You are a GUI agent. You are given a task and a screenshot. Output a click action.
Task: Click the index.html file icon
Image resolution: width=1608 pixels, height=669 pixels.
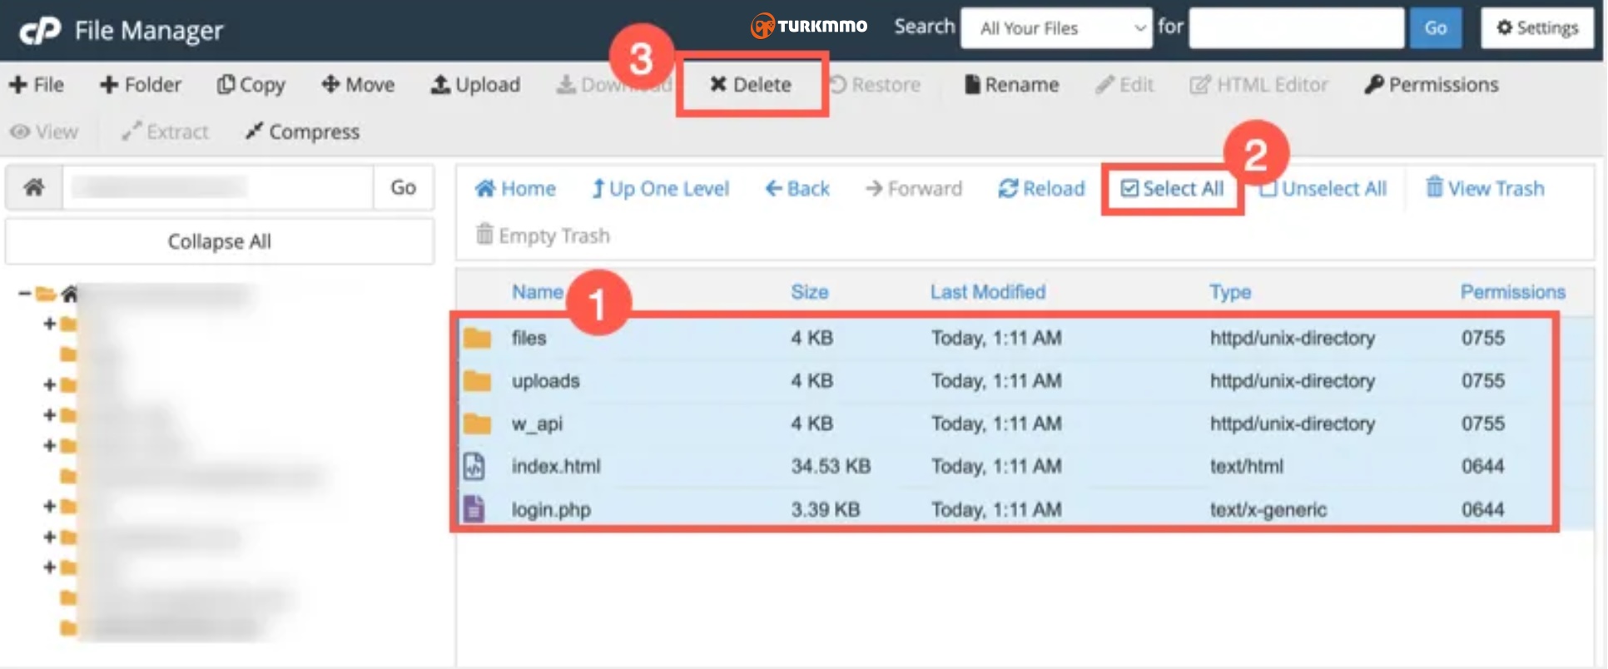pyautogui.click(x=474, y=466)
